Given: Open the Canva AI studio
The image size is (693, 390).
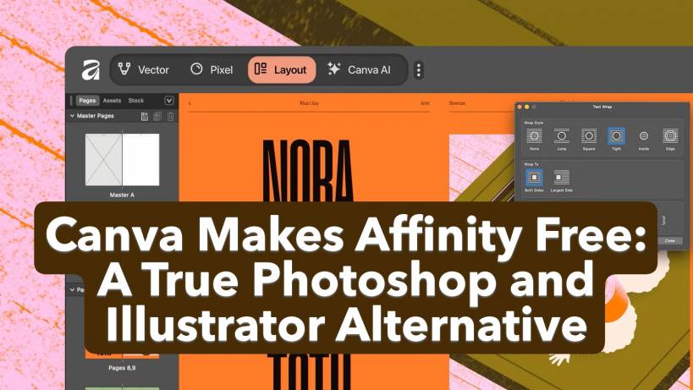Looking at the screenshot, I should coord(359,69).
